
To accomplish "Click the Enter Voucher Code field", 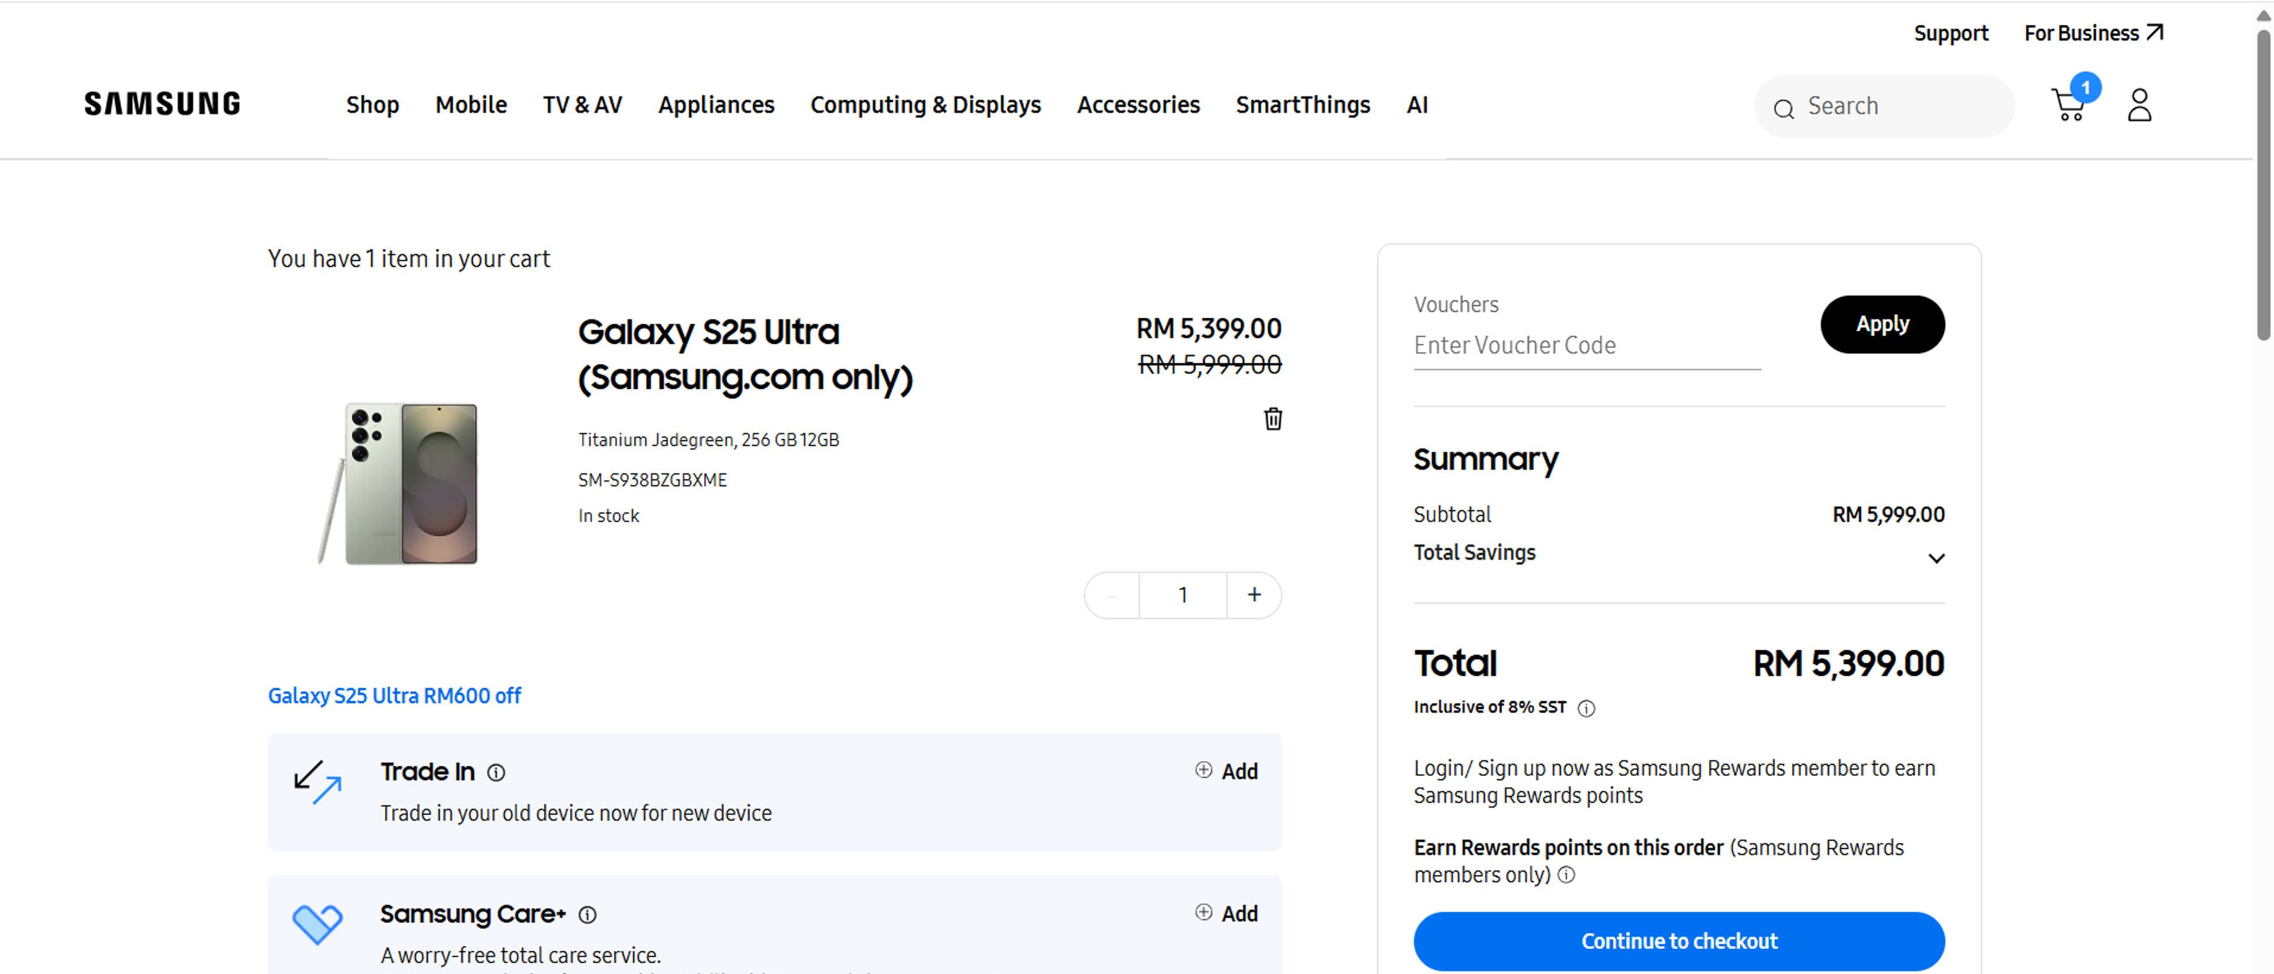I will [1587, 346].
